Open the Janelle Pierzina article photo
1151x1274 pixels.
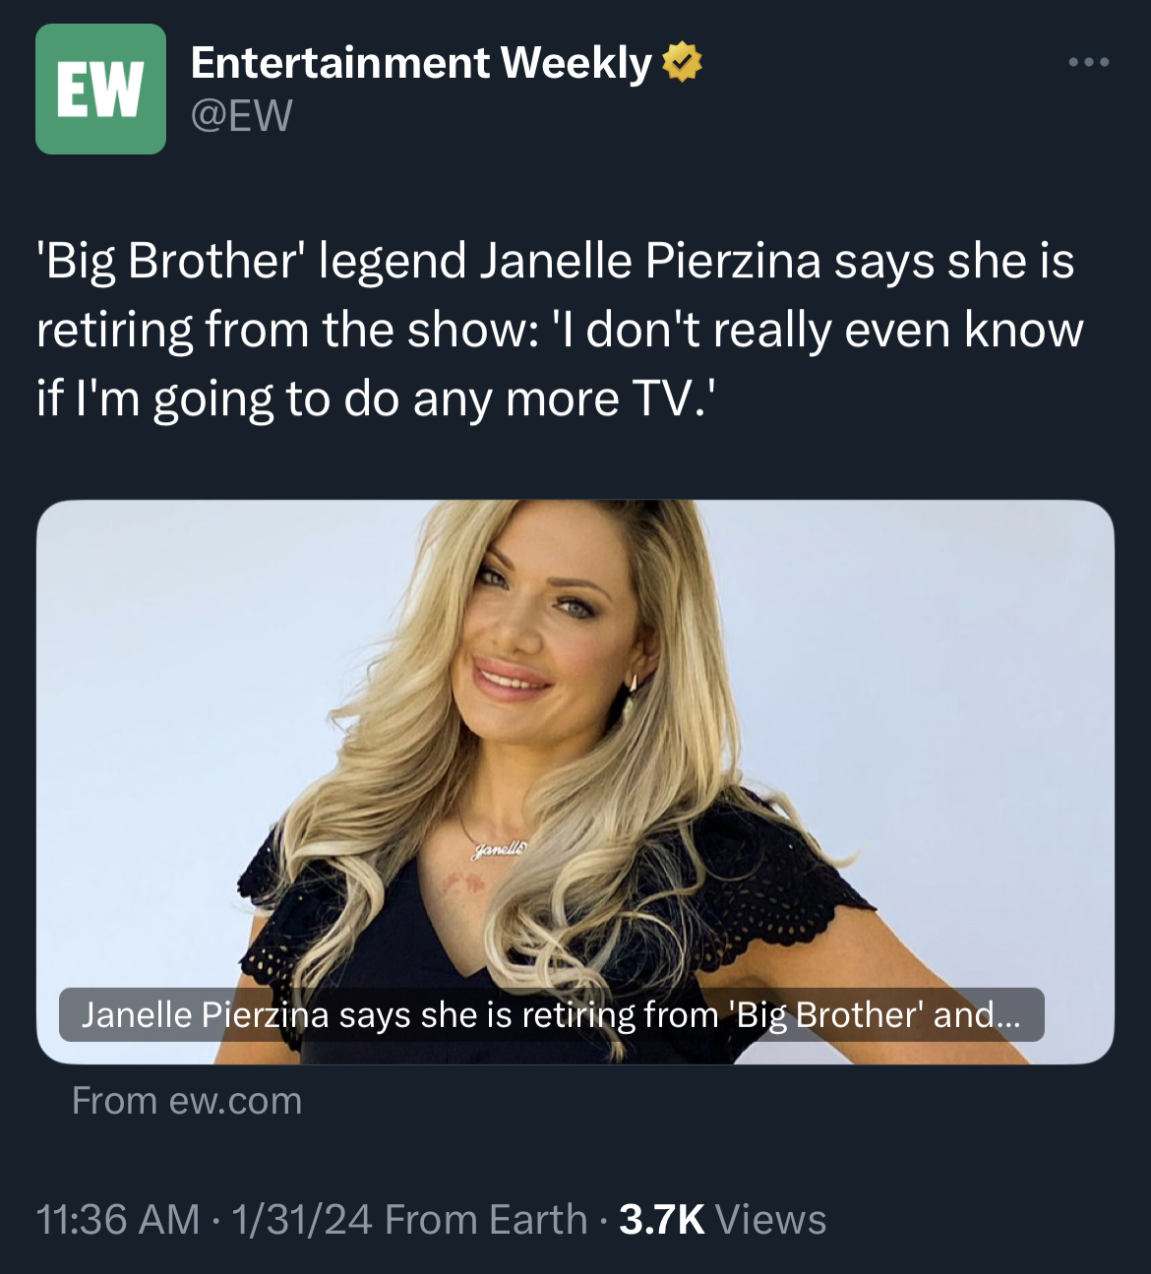575,782
